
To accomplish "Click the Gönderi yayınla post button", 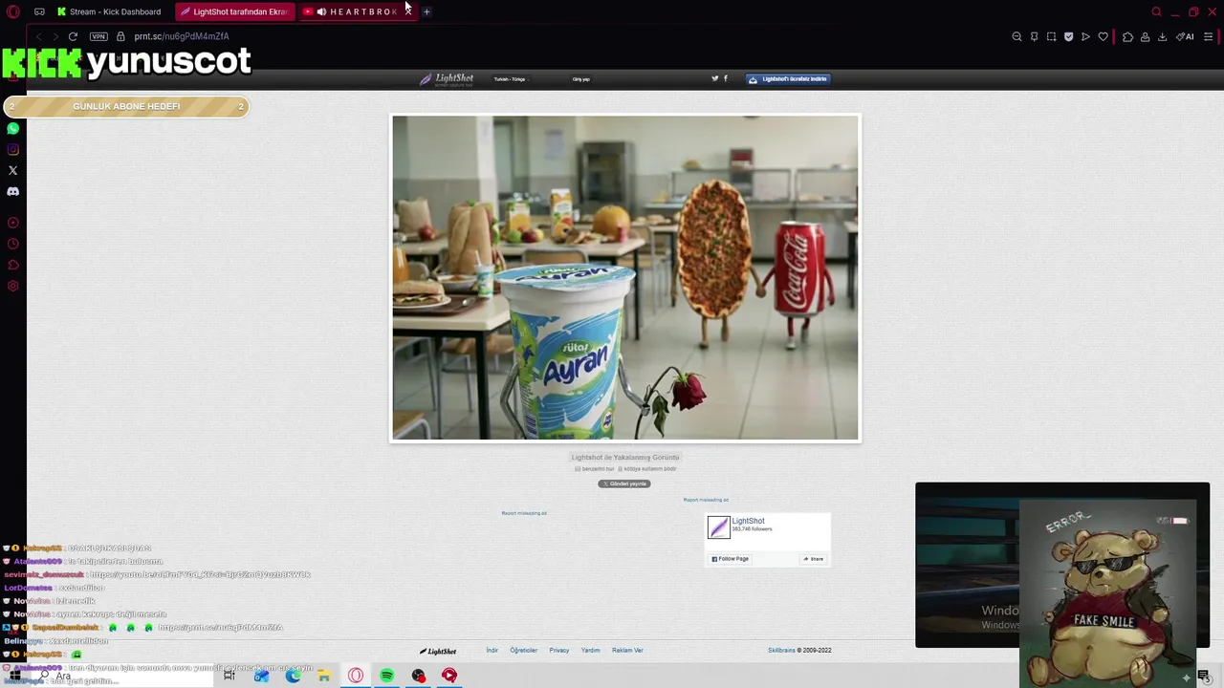I will (624, 484).
